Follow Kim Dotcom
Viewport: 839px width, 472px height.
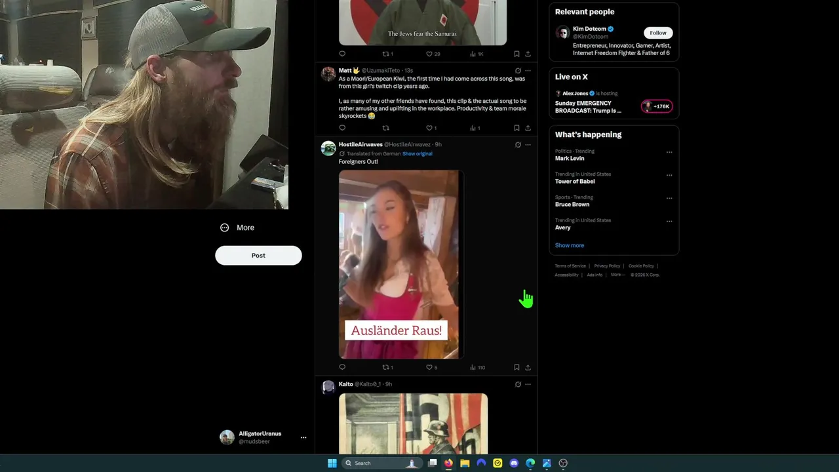pyautogui.click(x=658, y=33)
